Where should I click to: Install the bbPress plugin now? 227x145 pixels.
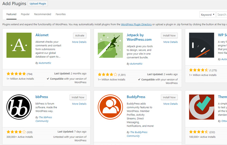(x=78, y=98)
